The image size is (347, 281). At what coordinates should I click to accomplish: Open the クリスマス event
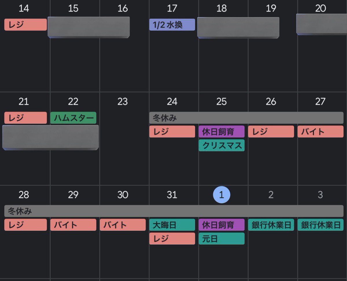[x=222, y=145]
